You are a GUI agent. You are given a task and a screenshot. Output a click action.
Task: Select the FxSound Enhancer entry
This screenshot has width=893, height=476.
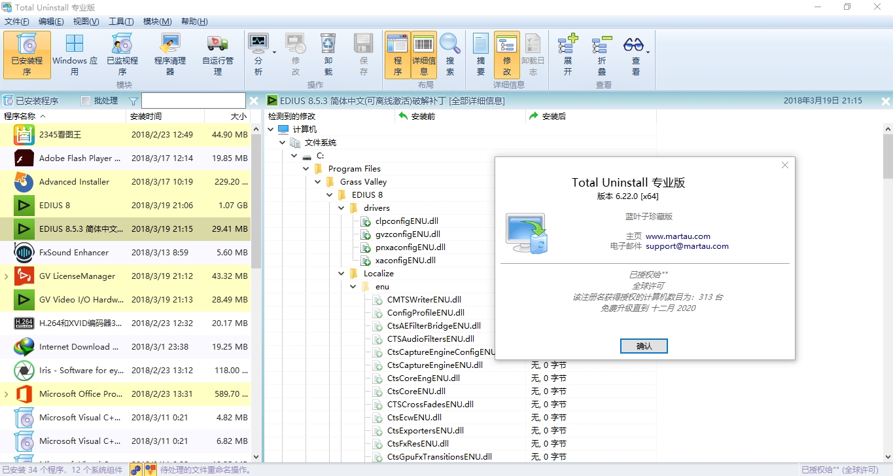[x=125, y=253]
